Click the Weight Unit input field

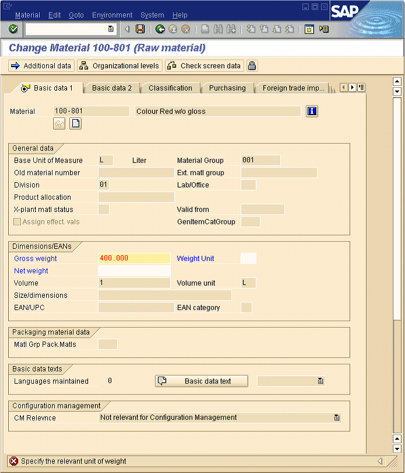pos(248,259)
